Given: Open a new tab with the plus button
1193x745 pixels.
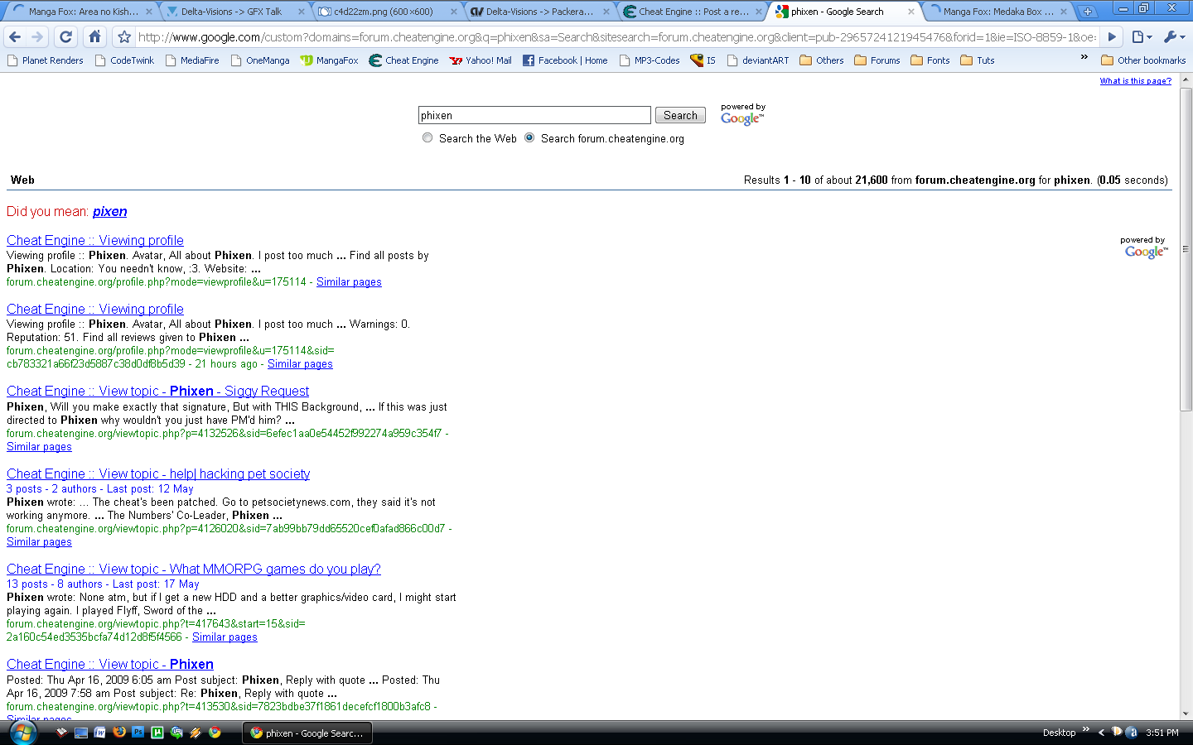Looking at the screenshot, I should pos(1087,12).
